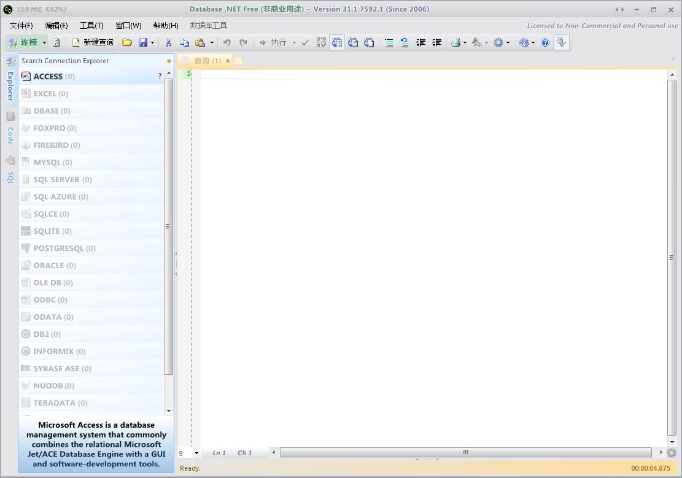The width and height of the screenshot is (682, 478).
Task: Select the MYSQL (0) connection group
Action: pos(90,162)
